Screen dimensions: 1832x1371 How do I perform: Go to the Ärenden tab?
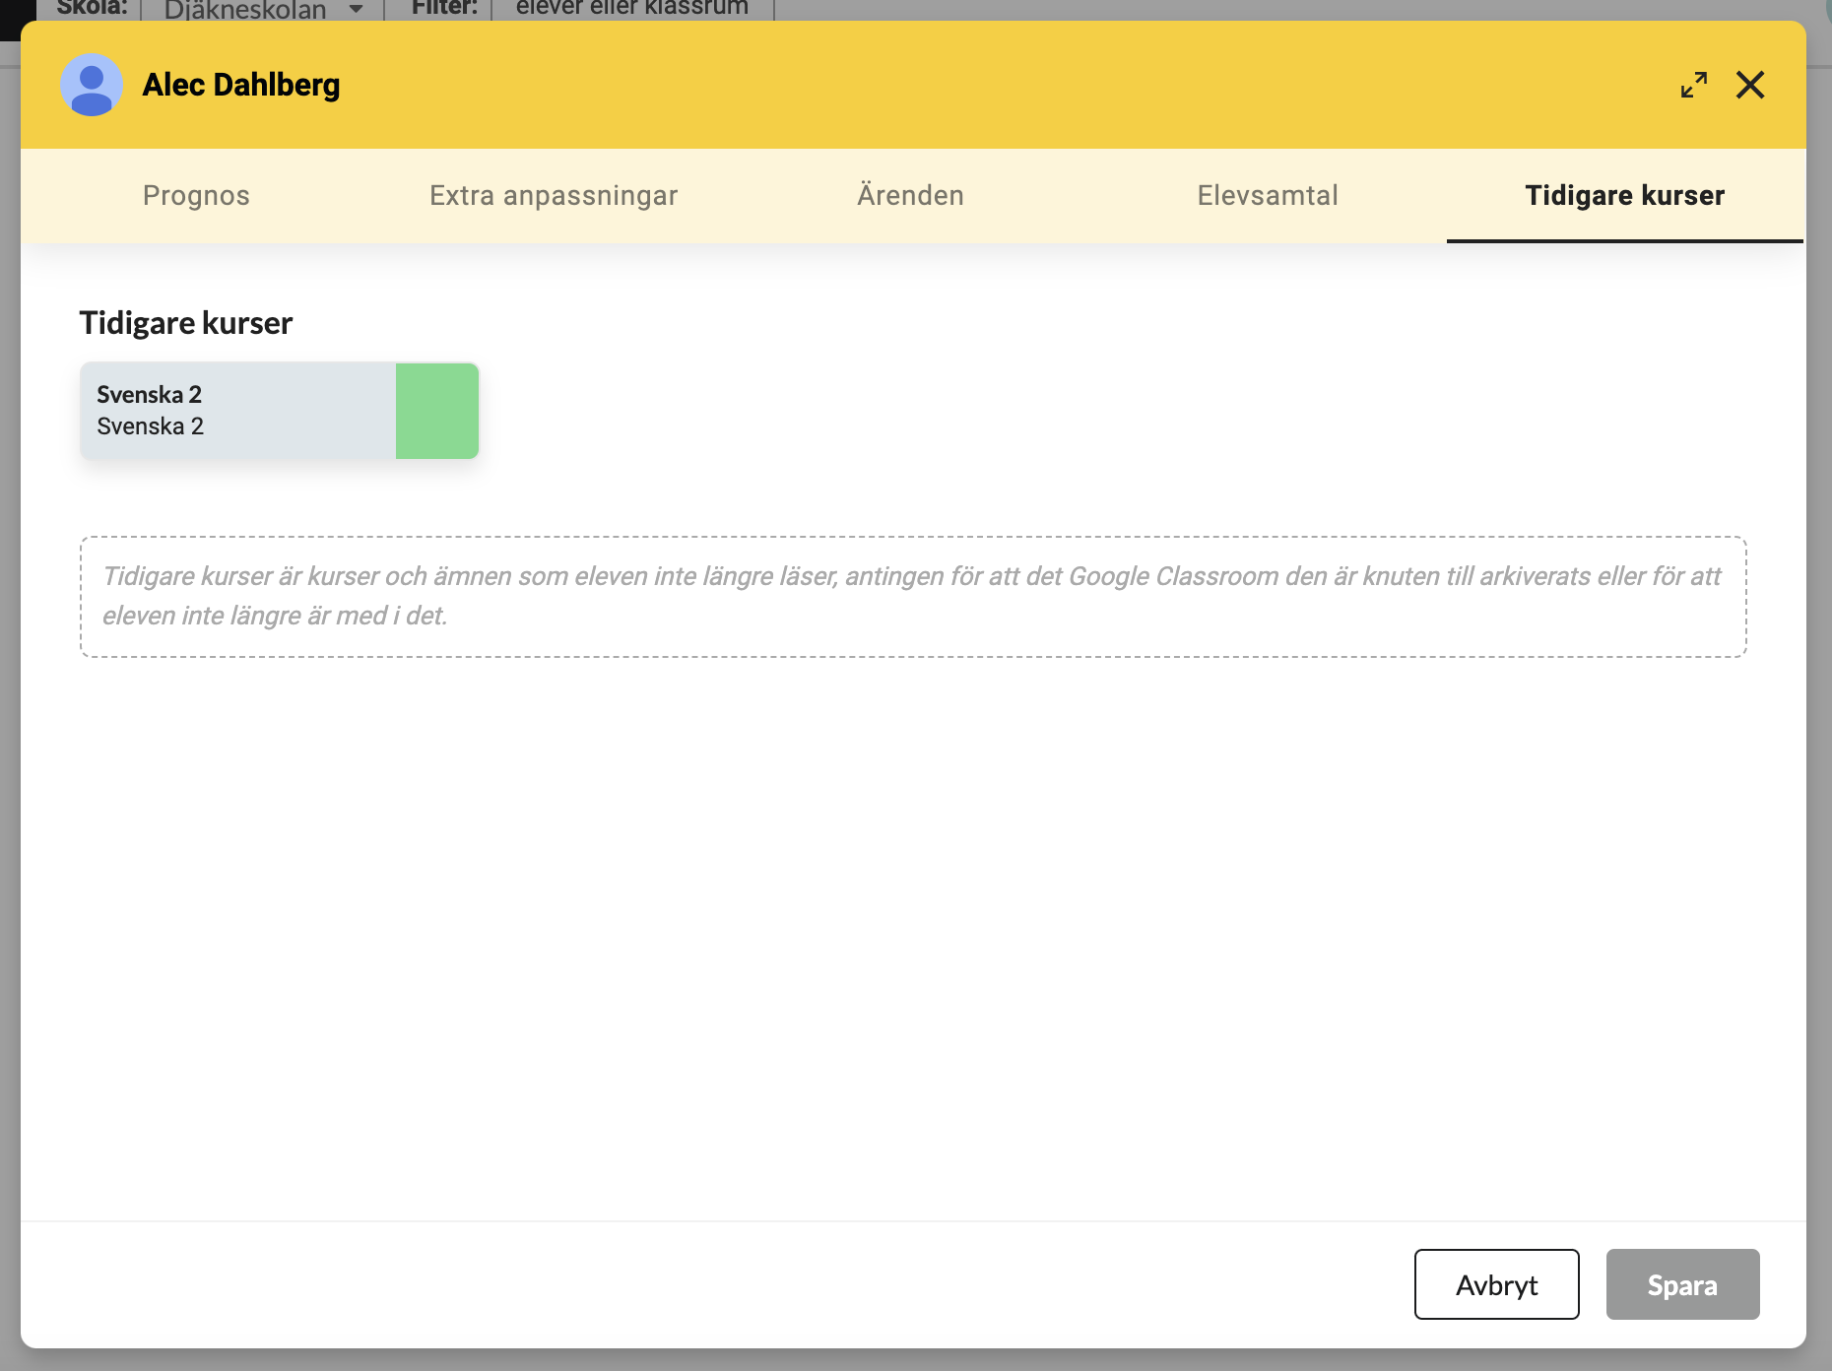910,195
